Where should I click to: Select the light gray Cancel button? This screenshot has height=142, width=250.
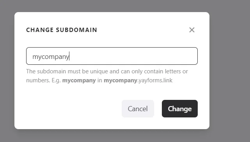coord(138,109)
